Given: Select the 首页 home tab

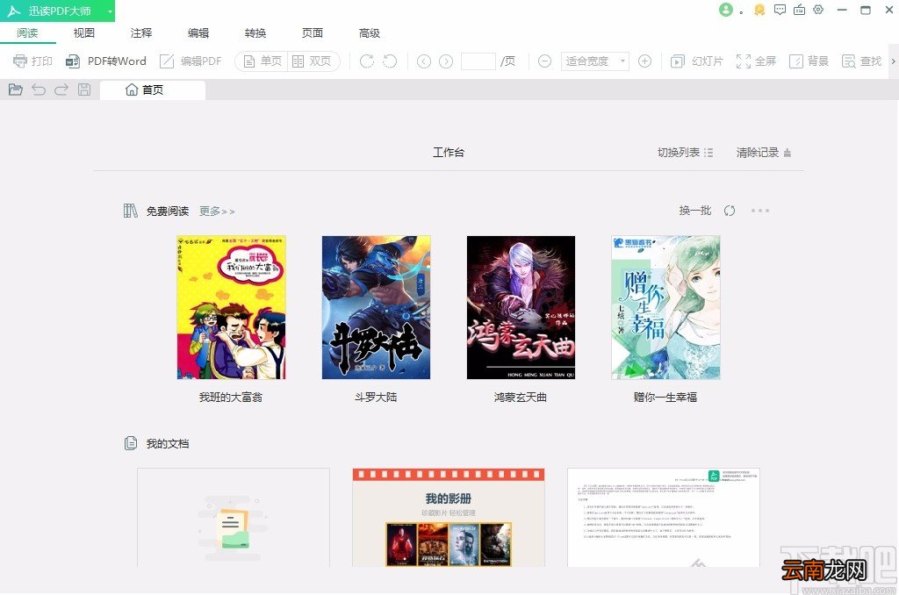Looking at the screenshot, I should coord(153,90).
